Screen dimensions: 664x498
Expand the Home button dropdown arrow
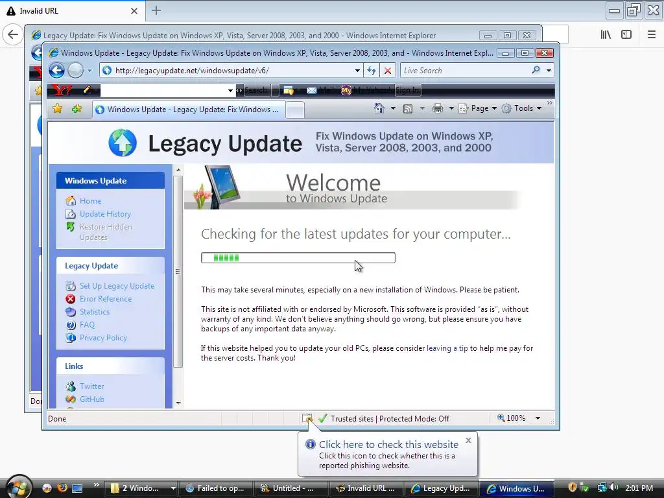pyautogui.click(x=393, y=109)
